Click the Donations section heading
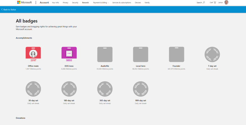 pos(21,118)
